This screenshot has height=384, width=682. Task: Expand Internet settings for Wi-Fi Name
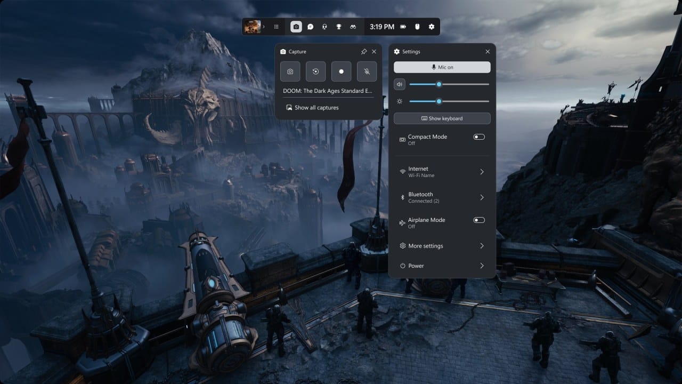[442, 171]
